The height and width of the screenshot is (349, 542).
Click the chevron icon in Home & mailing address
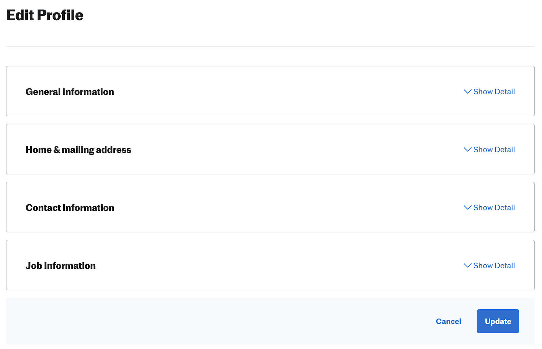click(x=467, y=149)
